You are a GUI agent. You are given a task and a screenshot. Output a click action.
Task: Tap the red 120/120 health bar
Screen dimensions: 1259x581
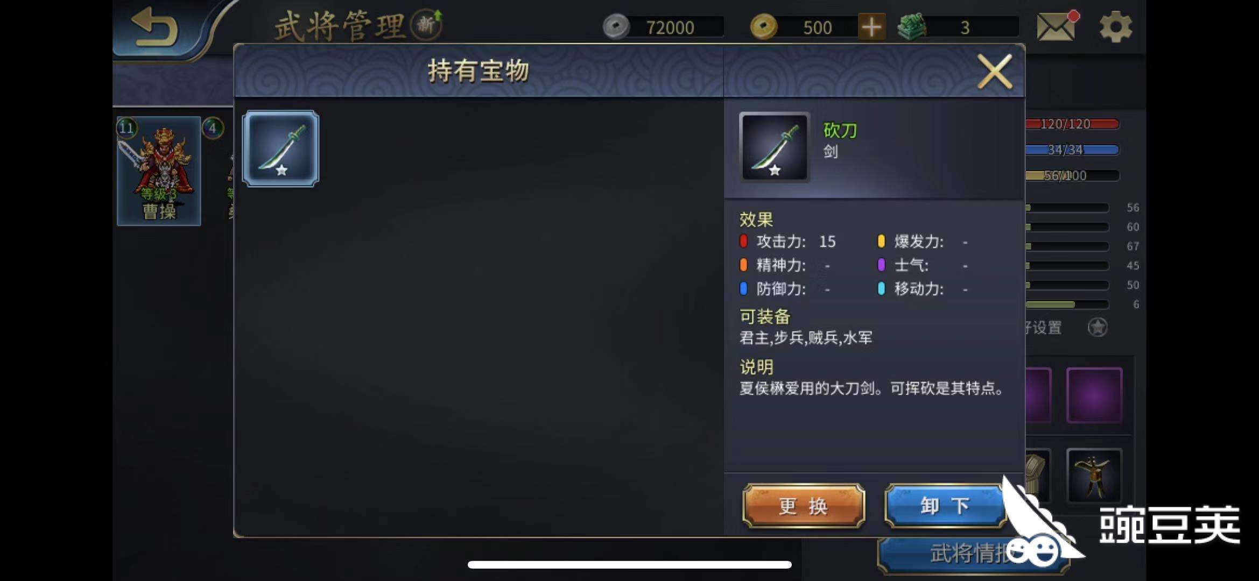coord(1072,124)
